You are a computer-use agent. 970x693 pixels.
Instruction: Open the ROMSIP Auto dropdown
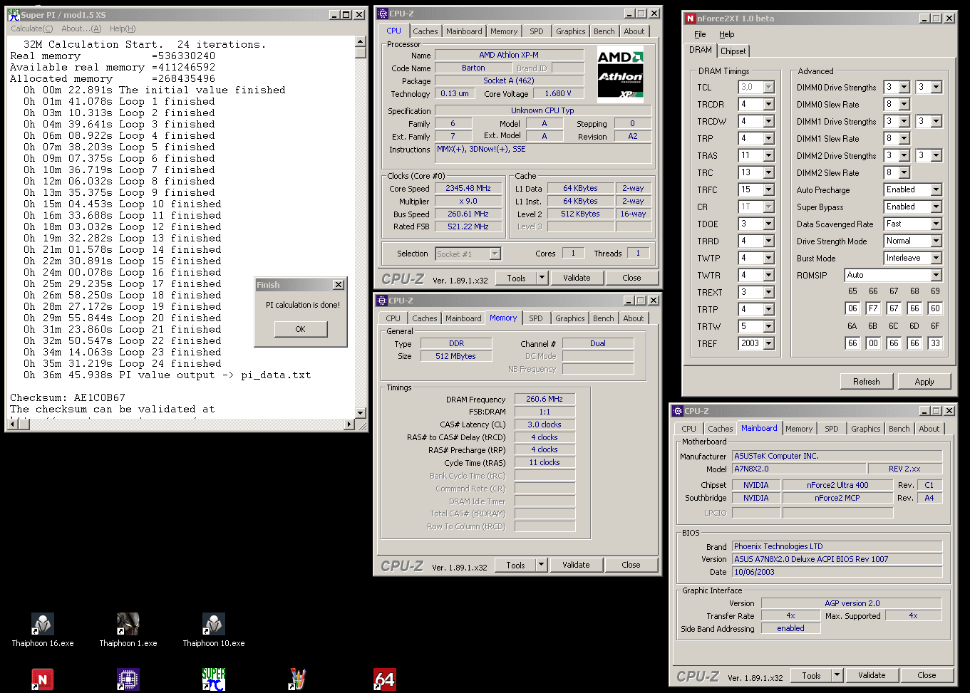[937, 275]
